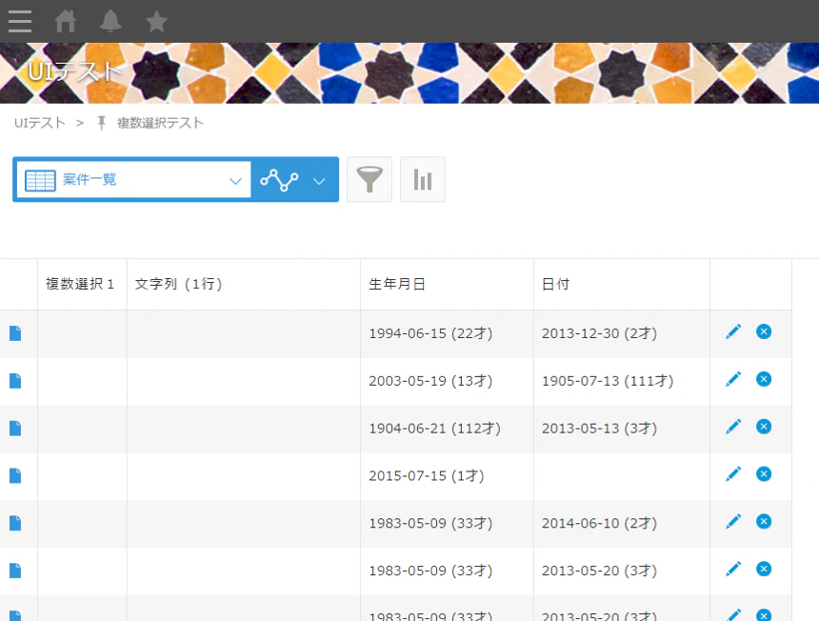This screenshot has height=621, width=819.
Task: Edit the record dated 2014-06-10
Action: [733, 521]
